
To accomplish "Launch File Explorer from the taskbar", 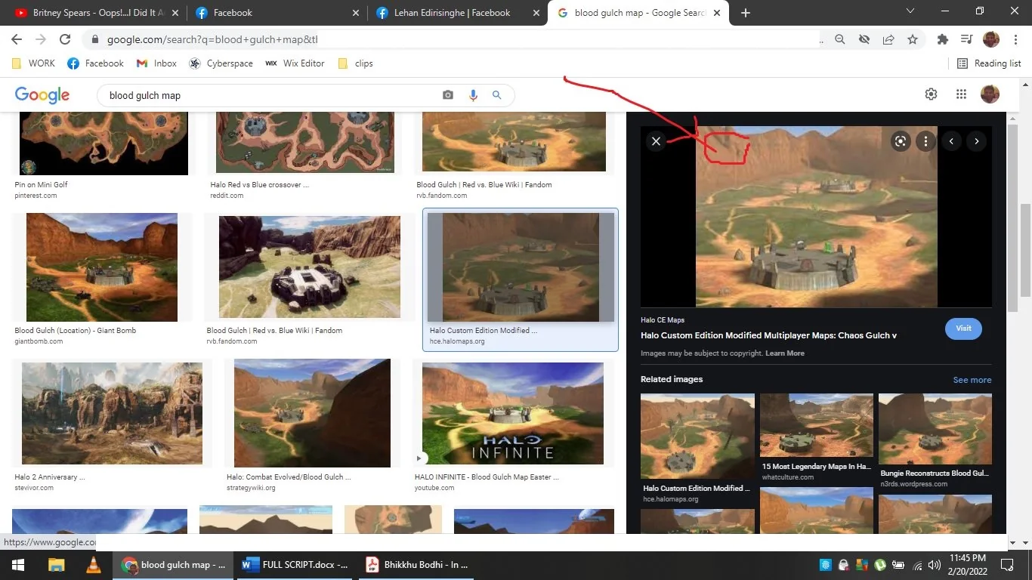I will point(56,565).
